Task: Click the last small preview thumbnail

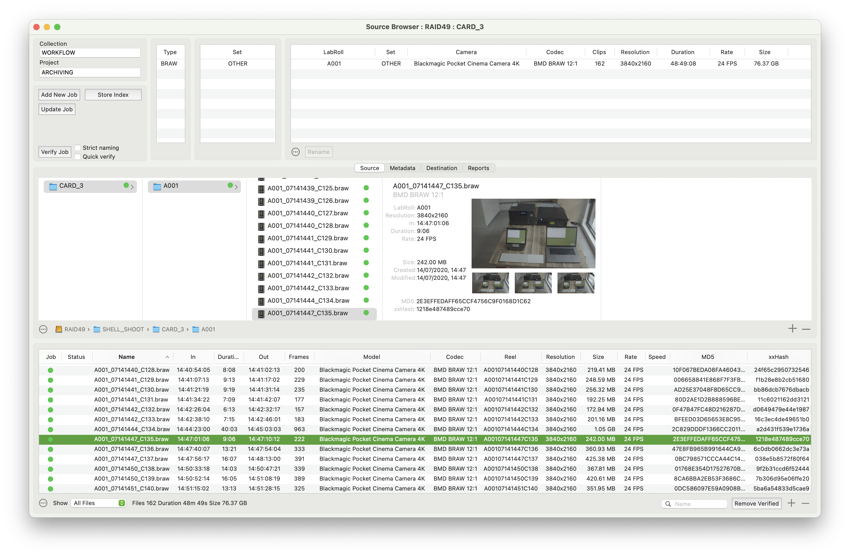Action: click(576, 283)
